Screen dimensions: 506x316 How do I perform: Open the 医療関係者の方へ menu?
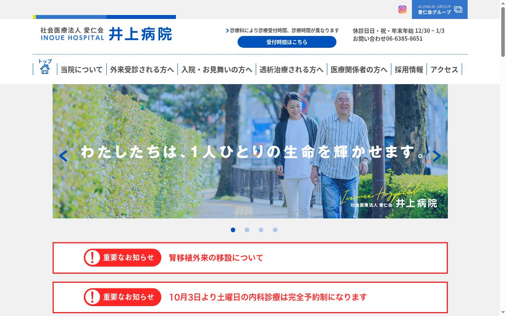(359, 70)
